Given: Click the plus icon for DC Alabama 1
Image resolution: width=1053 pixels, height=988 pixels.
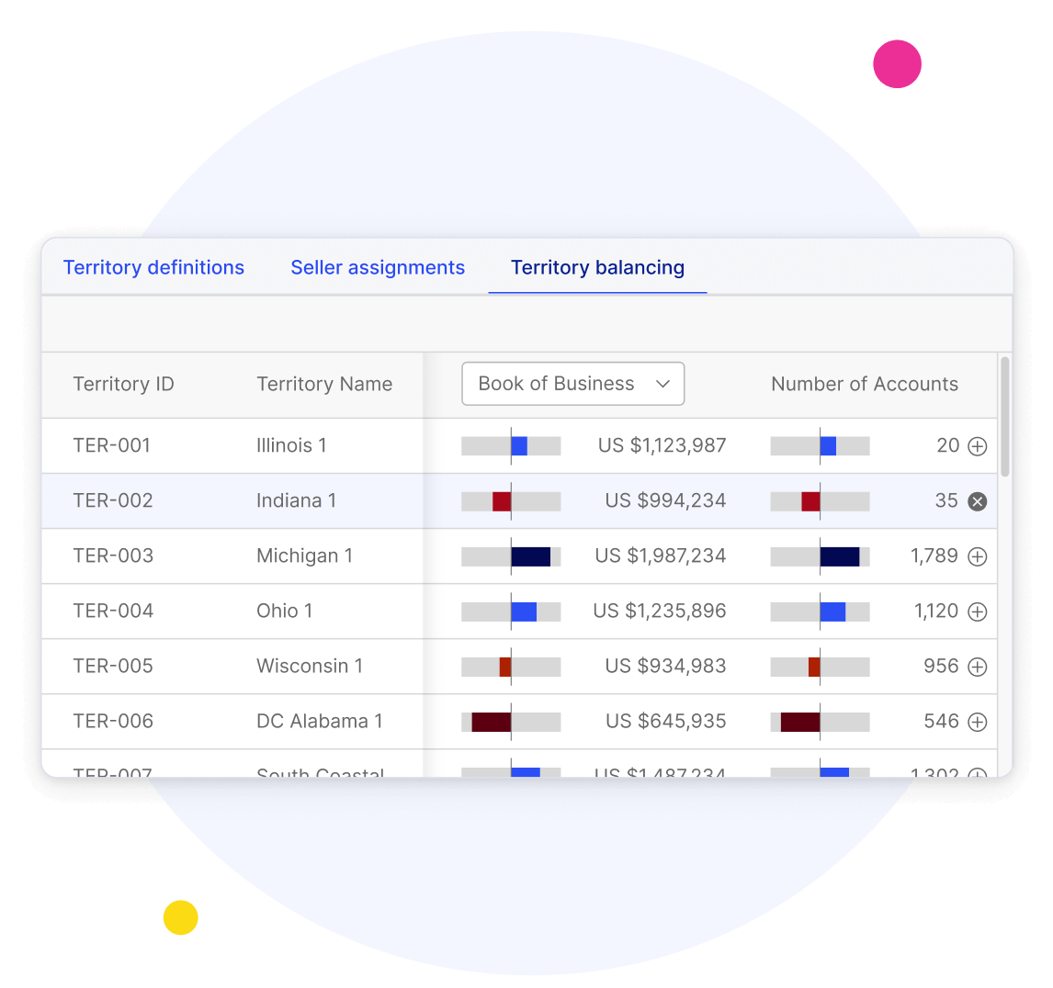Looking at the screenshot, I should coord(978,722).
